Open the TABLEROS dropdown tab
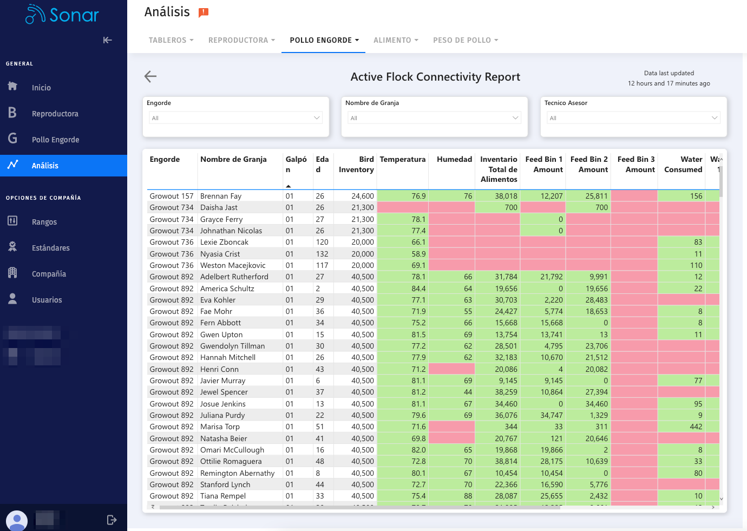Image resolution: width=747 pixels, height=531 pixels. pos(171,40)
